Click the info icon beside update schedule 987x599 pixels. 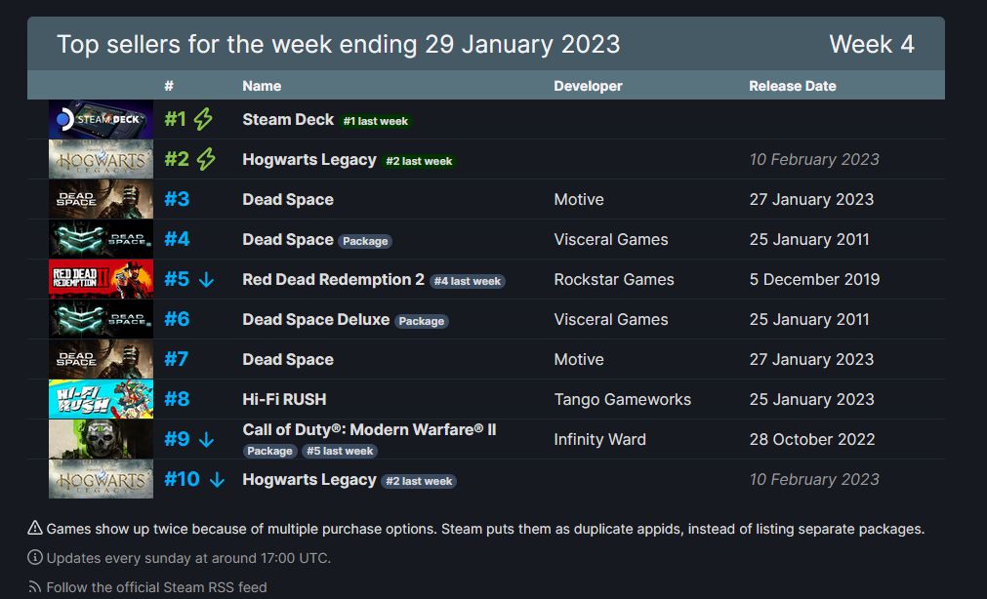[35, 558]
